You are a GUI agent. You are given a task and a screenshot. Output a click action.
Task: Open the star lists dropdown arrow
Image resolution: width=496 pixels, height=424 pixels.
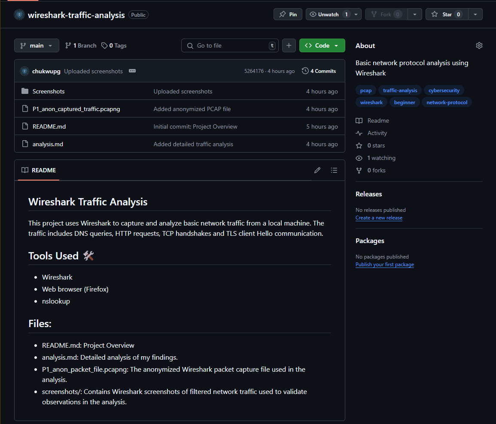[x=475, y=15]
